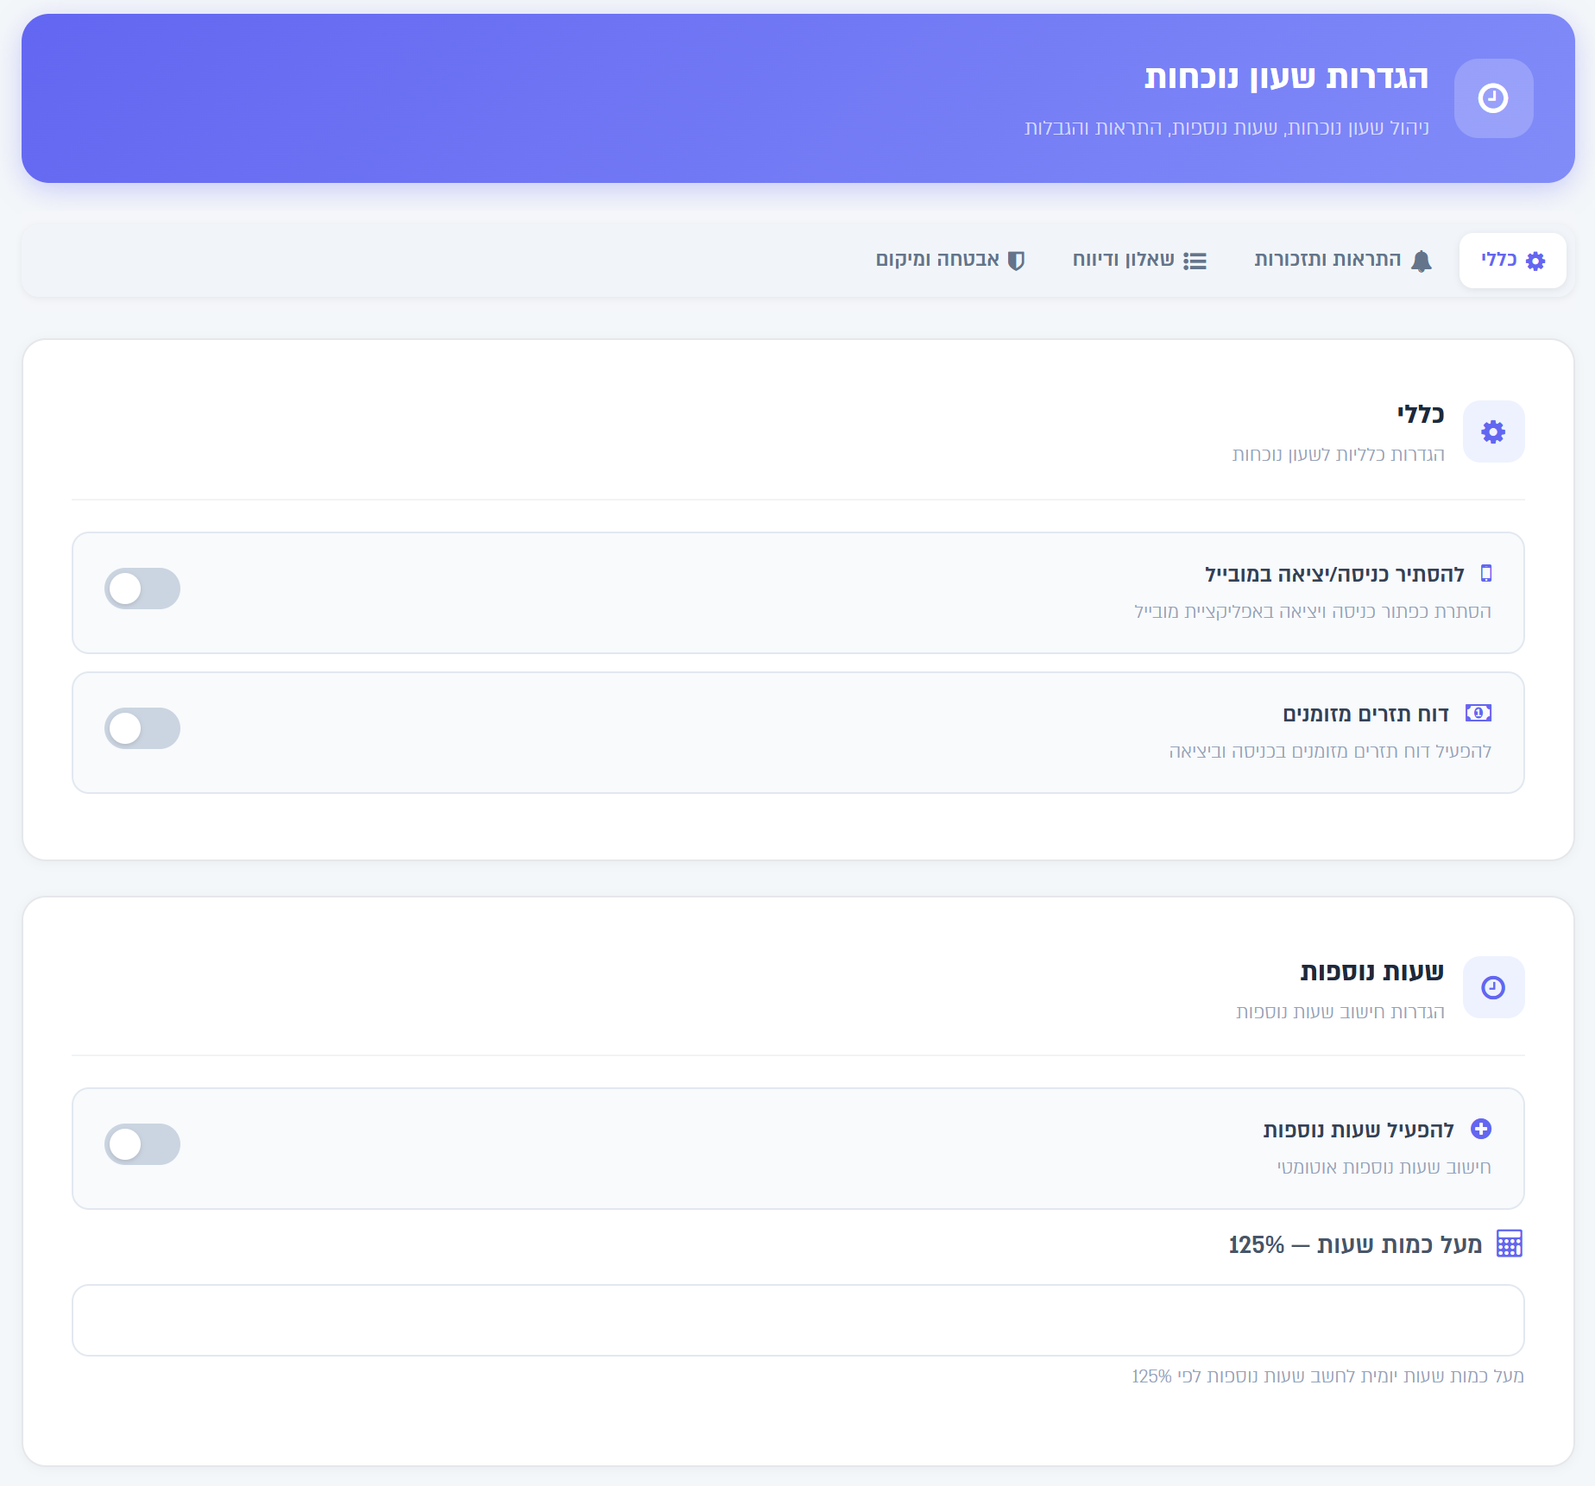Click the מעל כמות שעות — 125% label
The height and width of the screenshot is (1486, 1595).
pyautogui.click(x=1355, y=1245)
